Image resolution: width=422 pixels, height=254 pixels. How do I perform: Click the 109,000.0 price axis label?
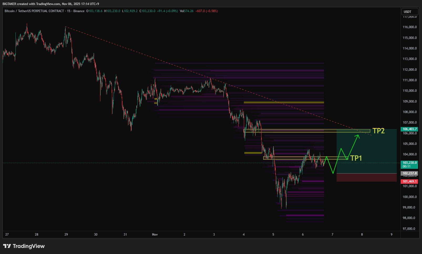coord(410,101)
